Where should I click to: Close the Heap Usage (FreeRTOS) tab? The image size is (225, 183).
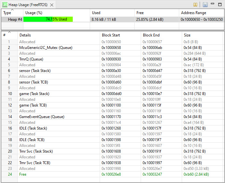(x=51, y=5)
